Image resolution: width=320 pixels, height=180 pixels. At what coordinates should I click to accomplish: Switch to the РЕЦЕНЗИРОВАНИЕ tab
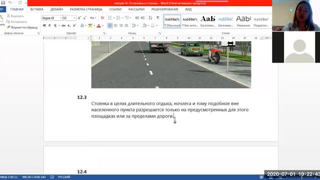[164, 9]
